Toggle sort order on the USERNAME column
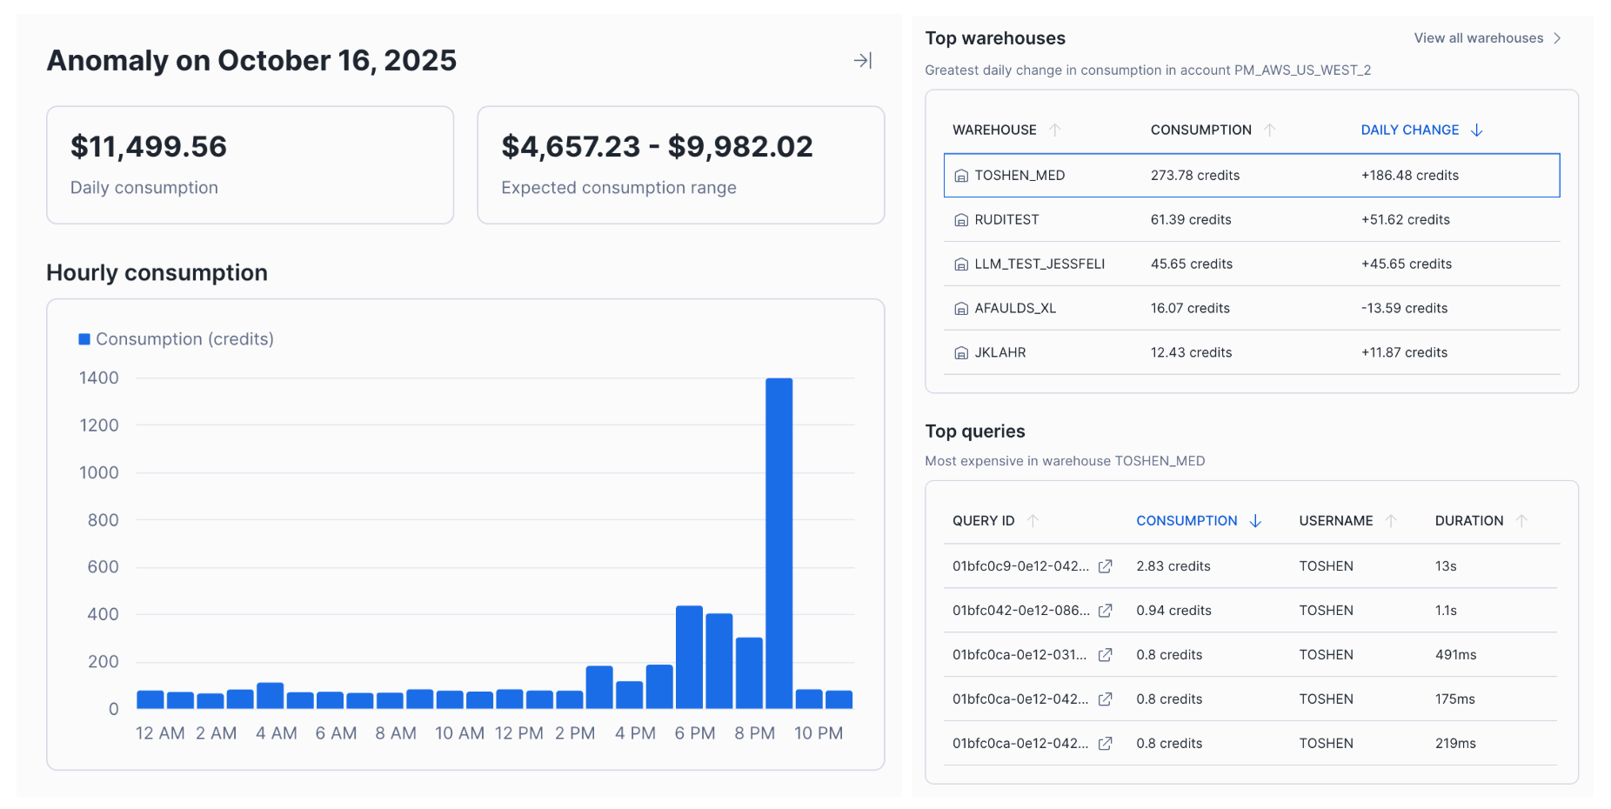Screen dimensions: 1611x809 click(x=1391, y=520)
